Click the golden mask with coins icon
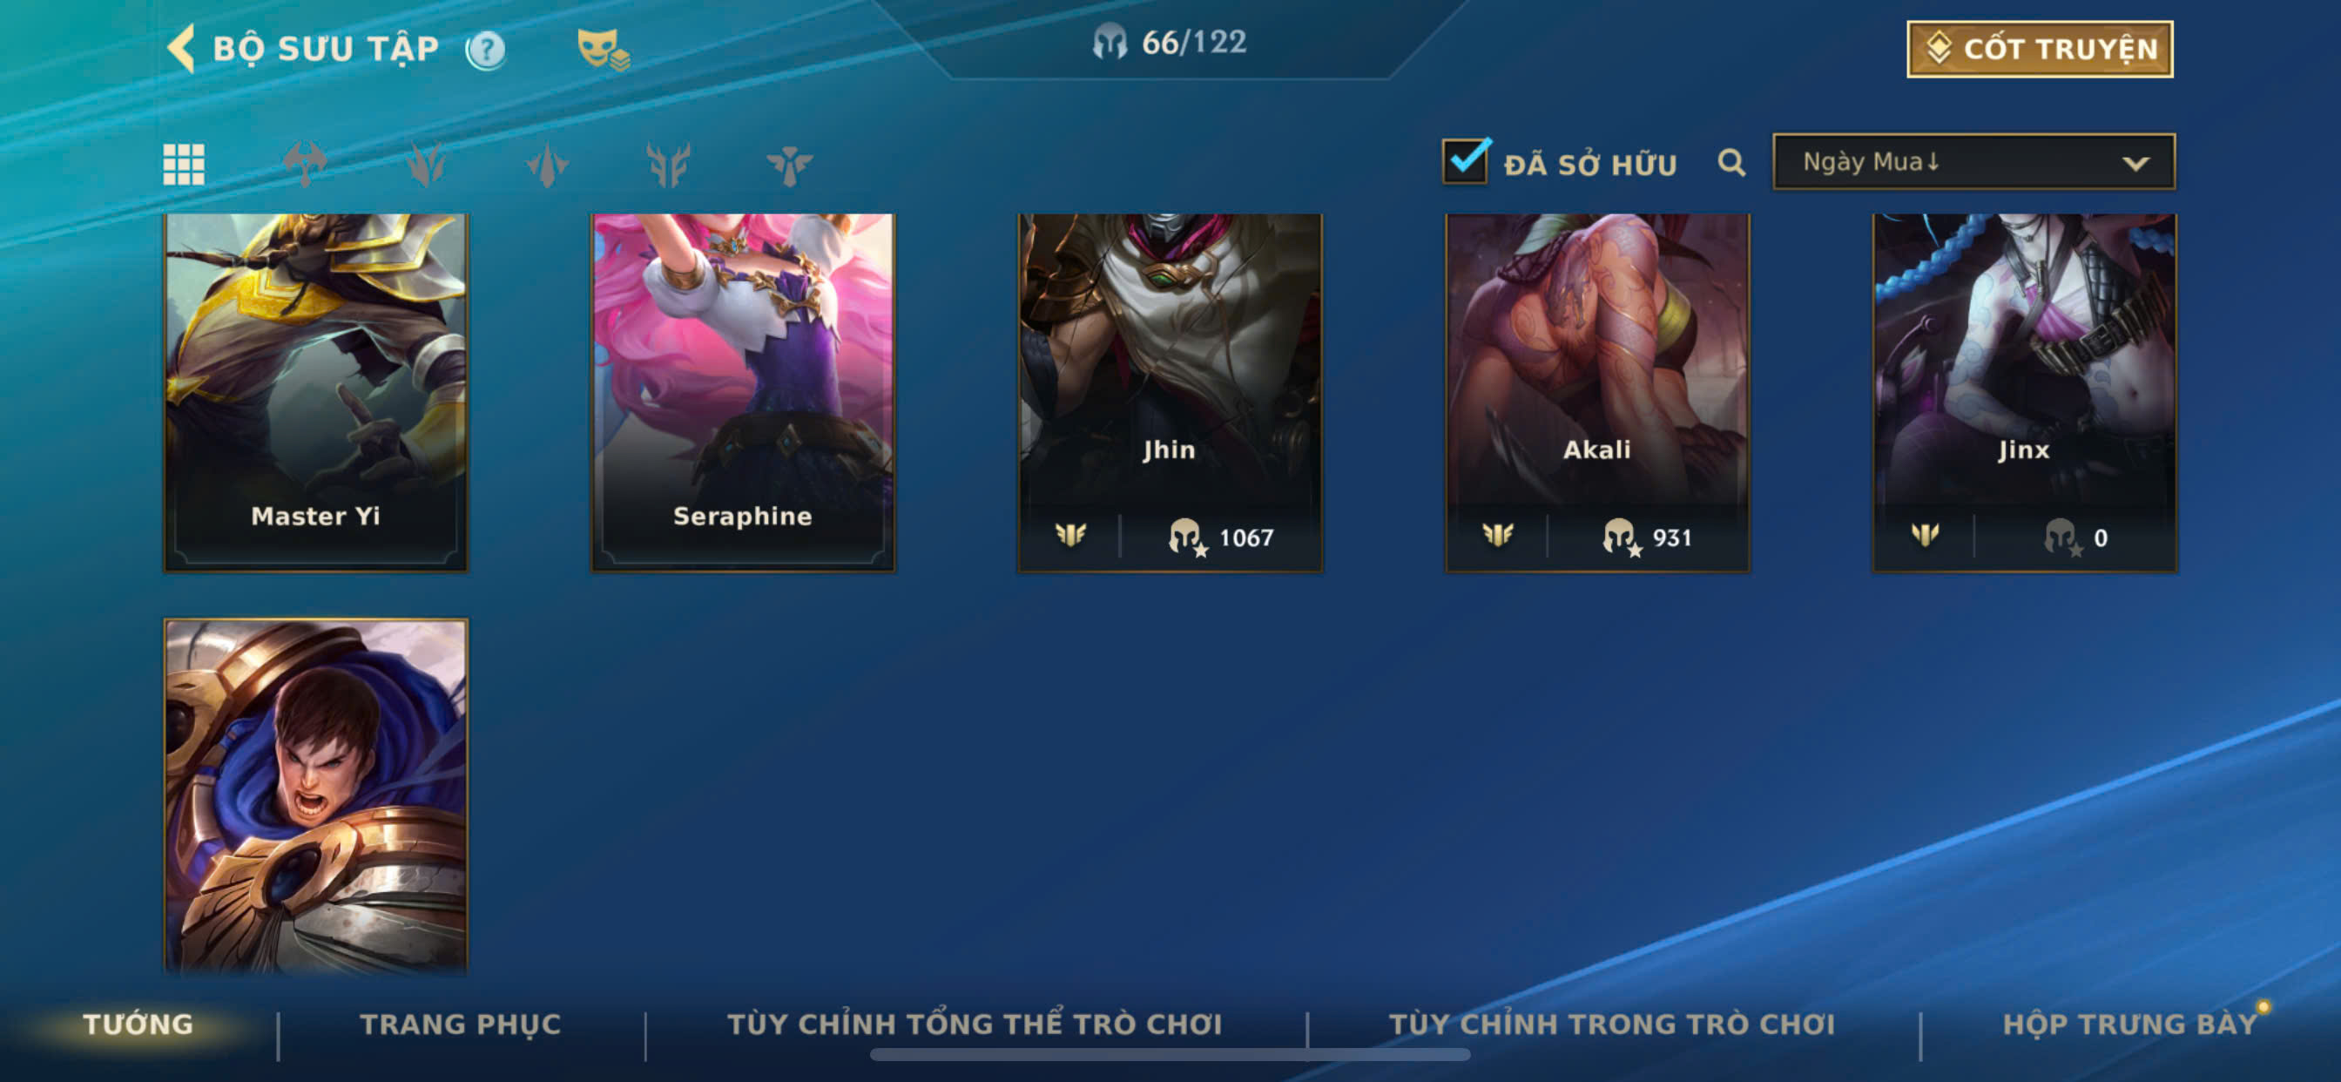This screenshot has width=2341, height=1082. click(603, 49)
